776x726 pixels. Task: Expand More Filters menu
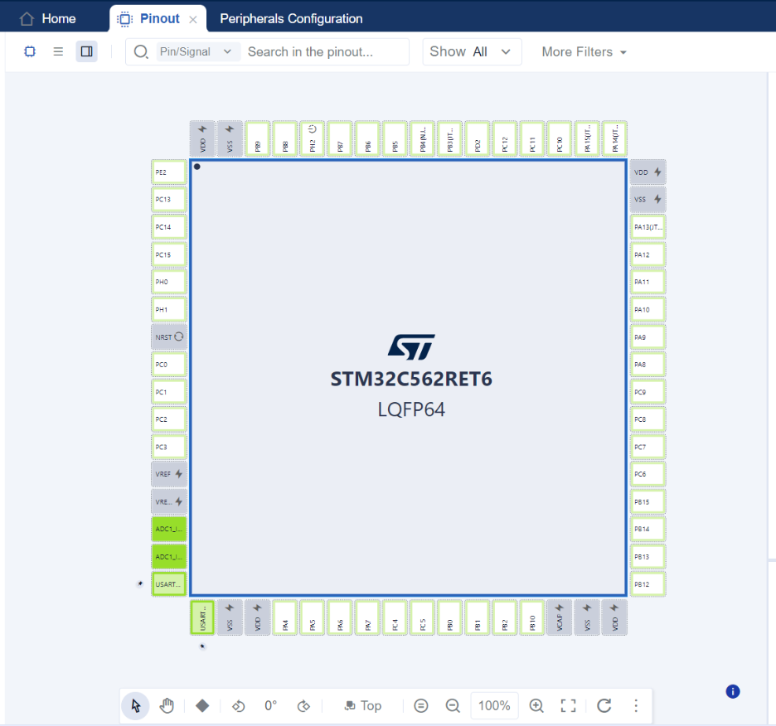click(584, 51)
